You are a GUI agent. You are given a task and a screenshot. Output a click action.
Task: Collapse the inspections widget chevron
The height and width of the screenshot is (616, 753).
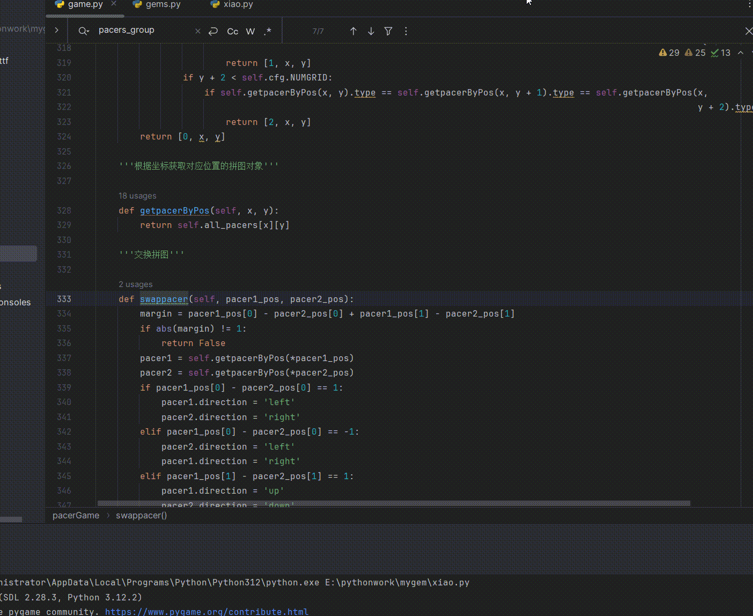pyautogui.click(x=741, y=53)
